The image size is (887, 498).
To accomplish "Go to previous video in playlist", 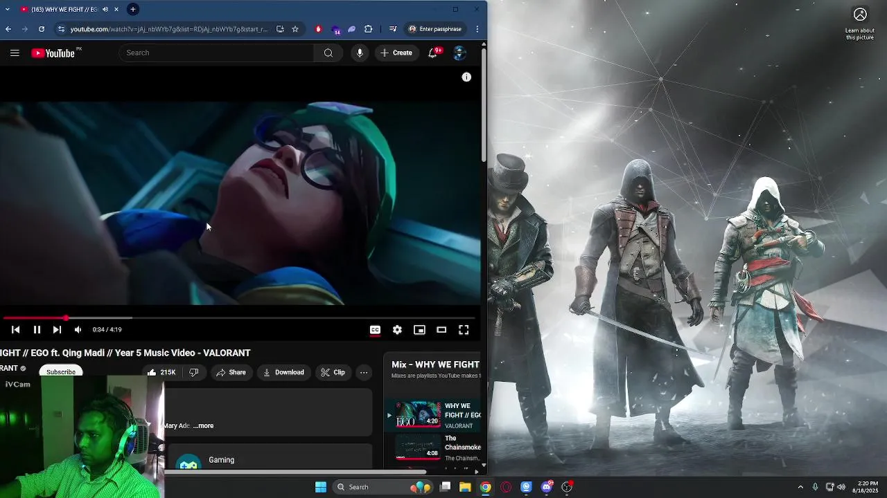I will coord(15,330).
